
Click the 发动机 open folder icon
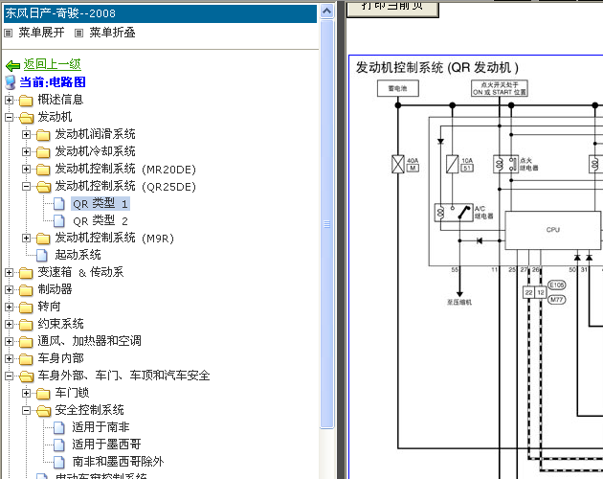[x=26, y=118]
